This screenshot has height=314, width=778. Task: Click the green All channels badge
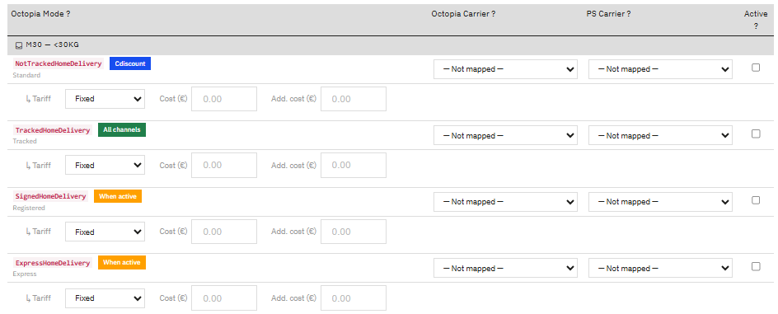click(122, 130)
